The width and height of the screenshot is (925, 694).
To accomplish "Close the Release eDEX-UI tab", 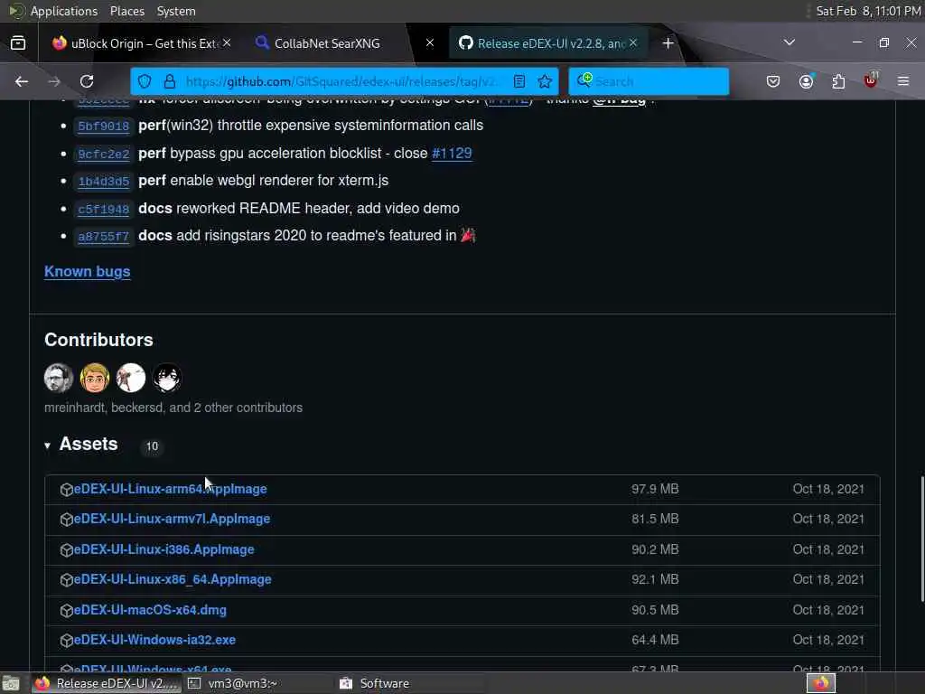I will [x=633, y=43].
